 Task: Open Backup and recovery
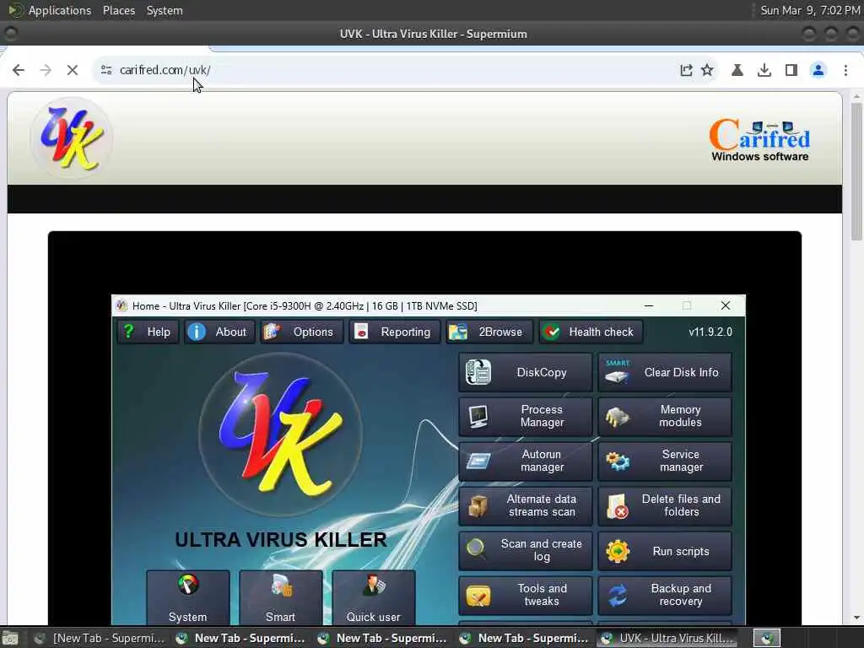tap(665, 595)
